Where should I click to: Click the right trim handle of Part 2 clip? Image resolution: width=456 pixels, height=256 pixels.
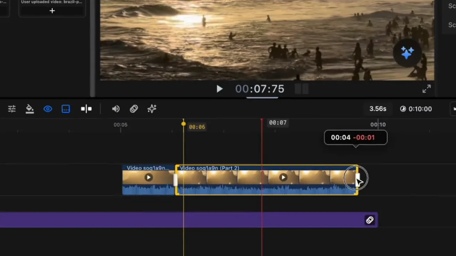[357, 179]
